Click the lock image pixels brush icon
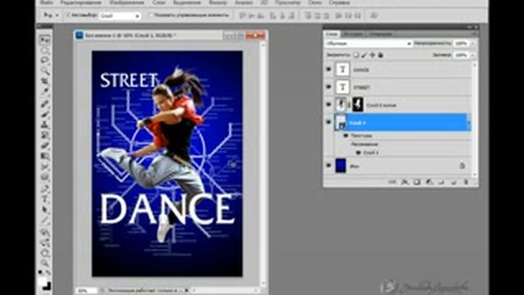Viewport: 524px width, 295px height. click(x=364, y=55)
